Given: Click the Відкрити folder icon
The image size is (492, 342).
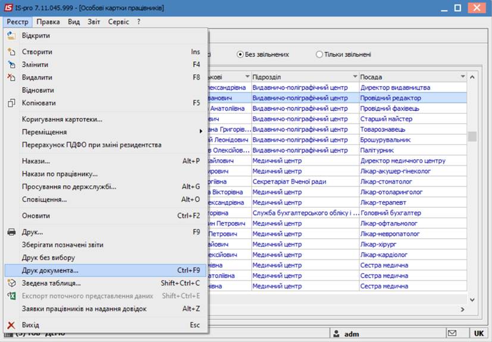Looking at the screenshot, I should [11, 36].
